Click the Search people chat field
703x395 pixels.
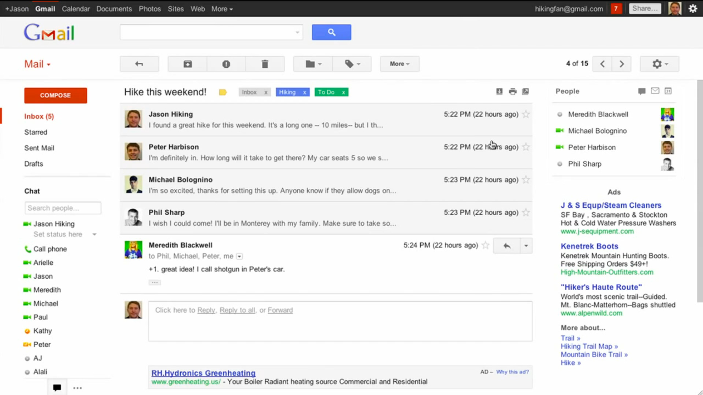[x=63, y=208]
